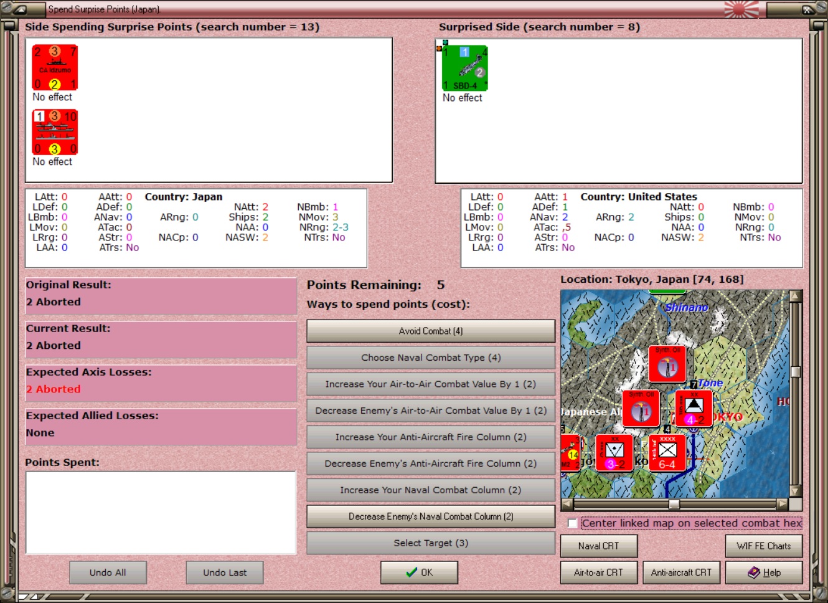
Task: Click the Tone river label on the map
Action: pyautogui.click(x=710, y=383)
